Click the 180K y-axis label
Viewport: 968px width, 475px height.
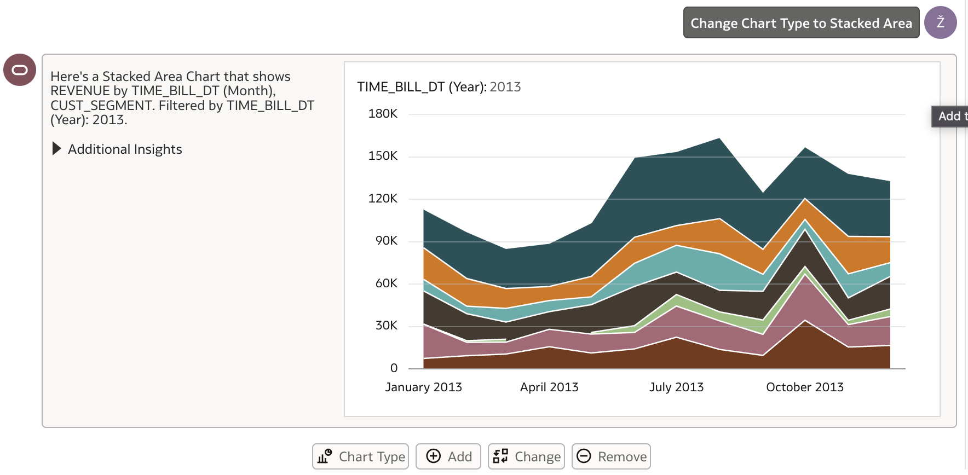pos(383,114)
